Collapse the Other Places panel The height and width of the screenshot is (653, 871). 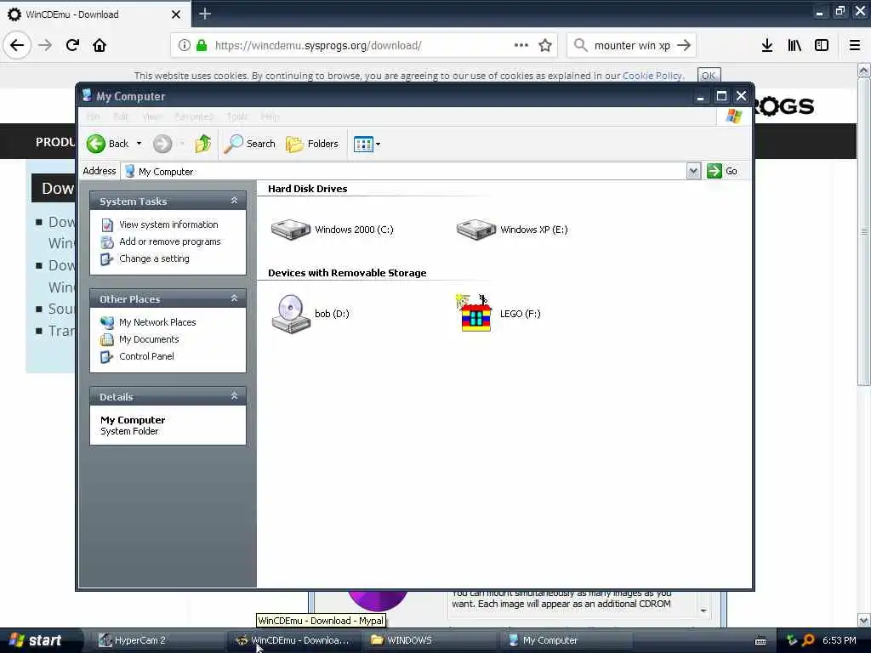(234, 298)
